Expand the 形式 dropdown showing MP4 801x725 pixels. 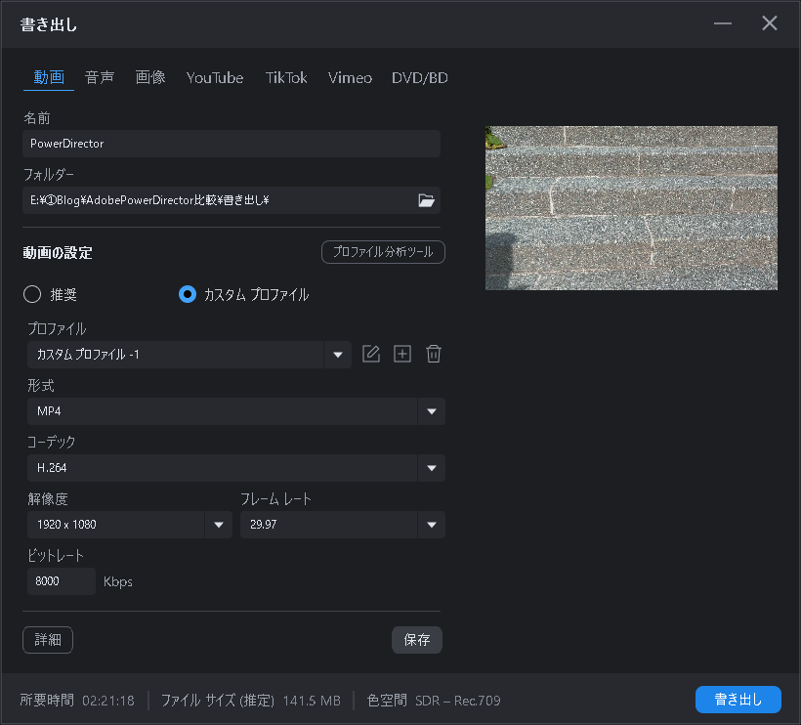431,411
